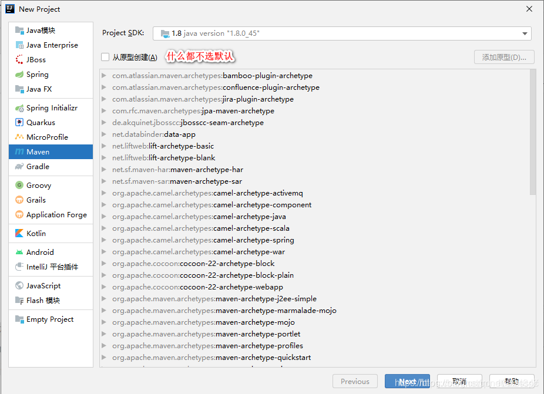Select camel-archetype-component row
The width and height of the screenshot is (544, 394).
315,204
